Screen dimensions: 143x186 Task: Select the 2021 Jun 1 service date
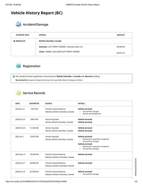[20, 137]
